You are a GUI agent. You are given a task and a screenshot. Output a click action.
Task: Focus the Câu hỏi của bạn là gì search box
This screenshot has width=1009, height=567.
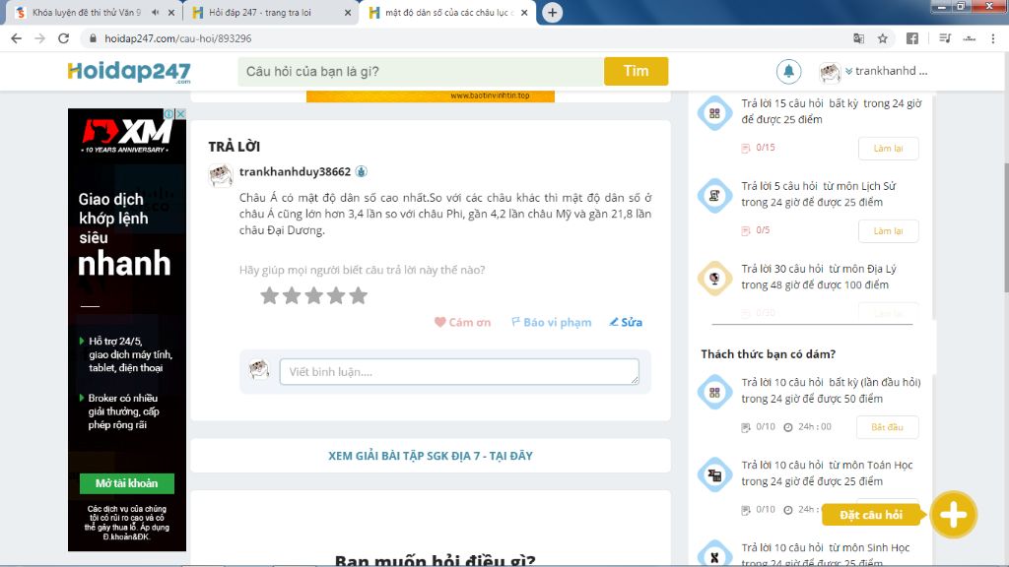click(x=421, y=71)
